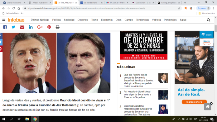This screenshot has height=122, width=217.
Task: Click Mirá todas las sucursales participantes banner
Action: (144, 57)
